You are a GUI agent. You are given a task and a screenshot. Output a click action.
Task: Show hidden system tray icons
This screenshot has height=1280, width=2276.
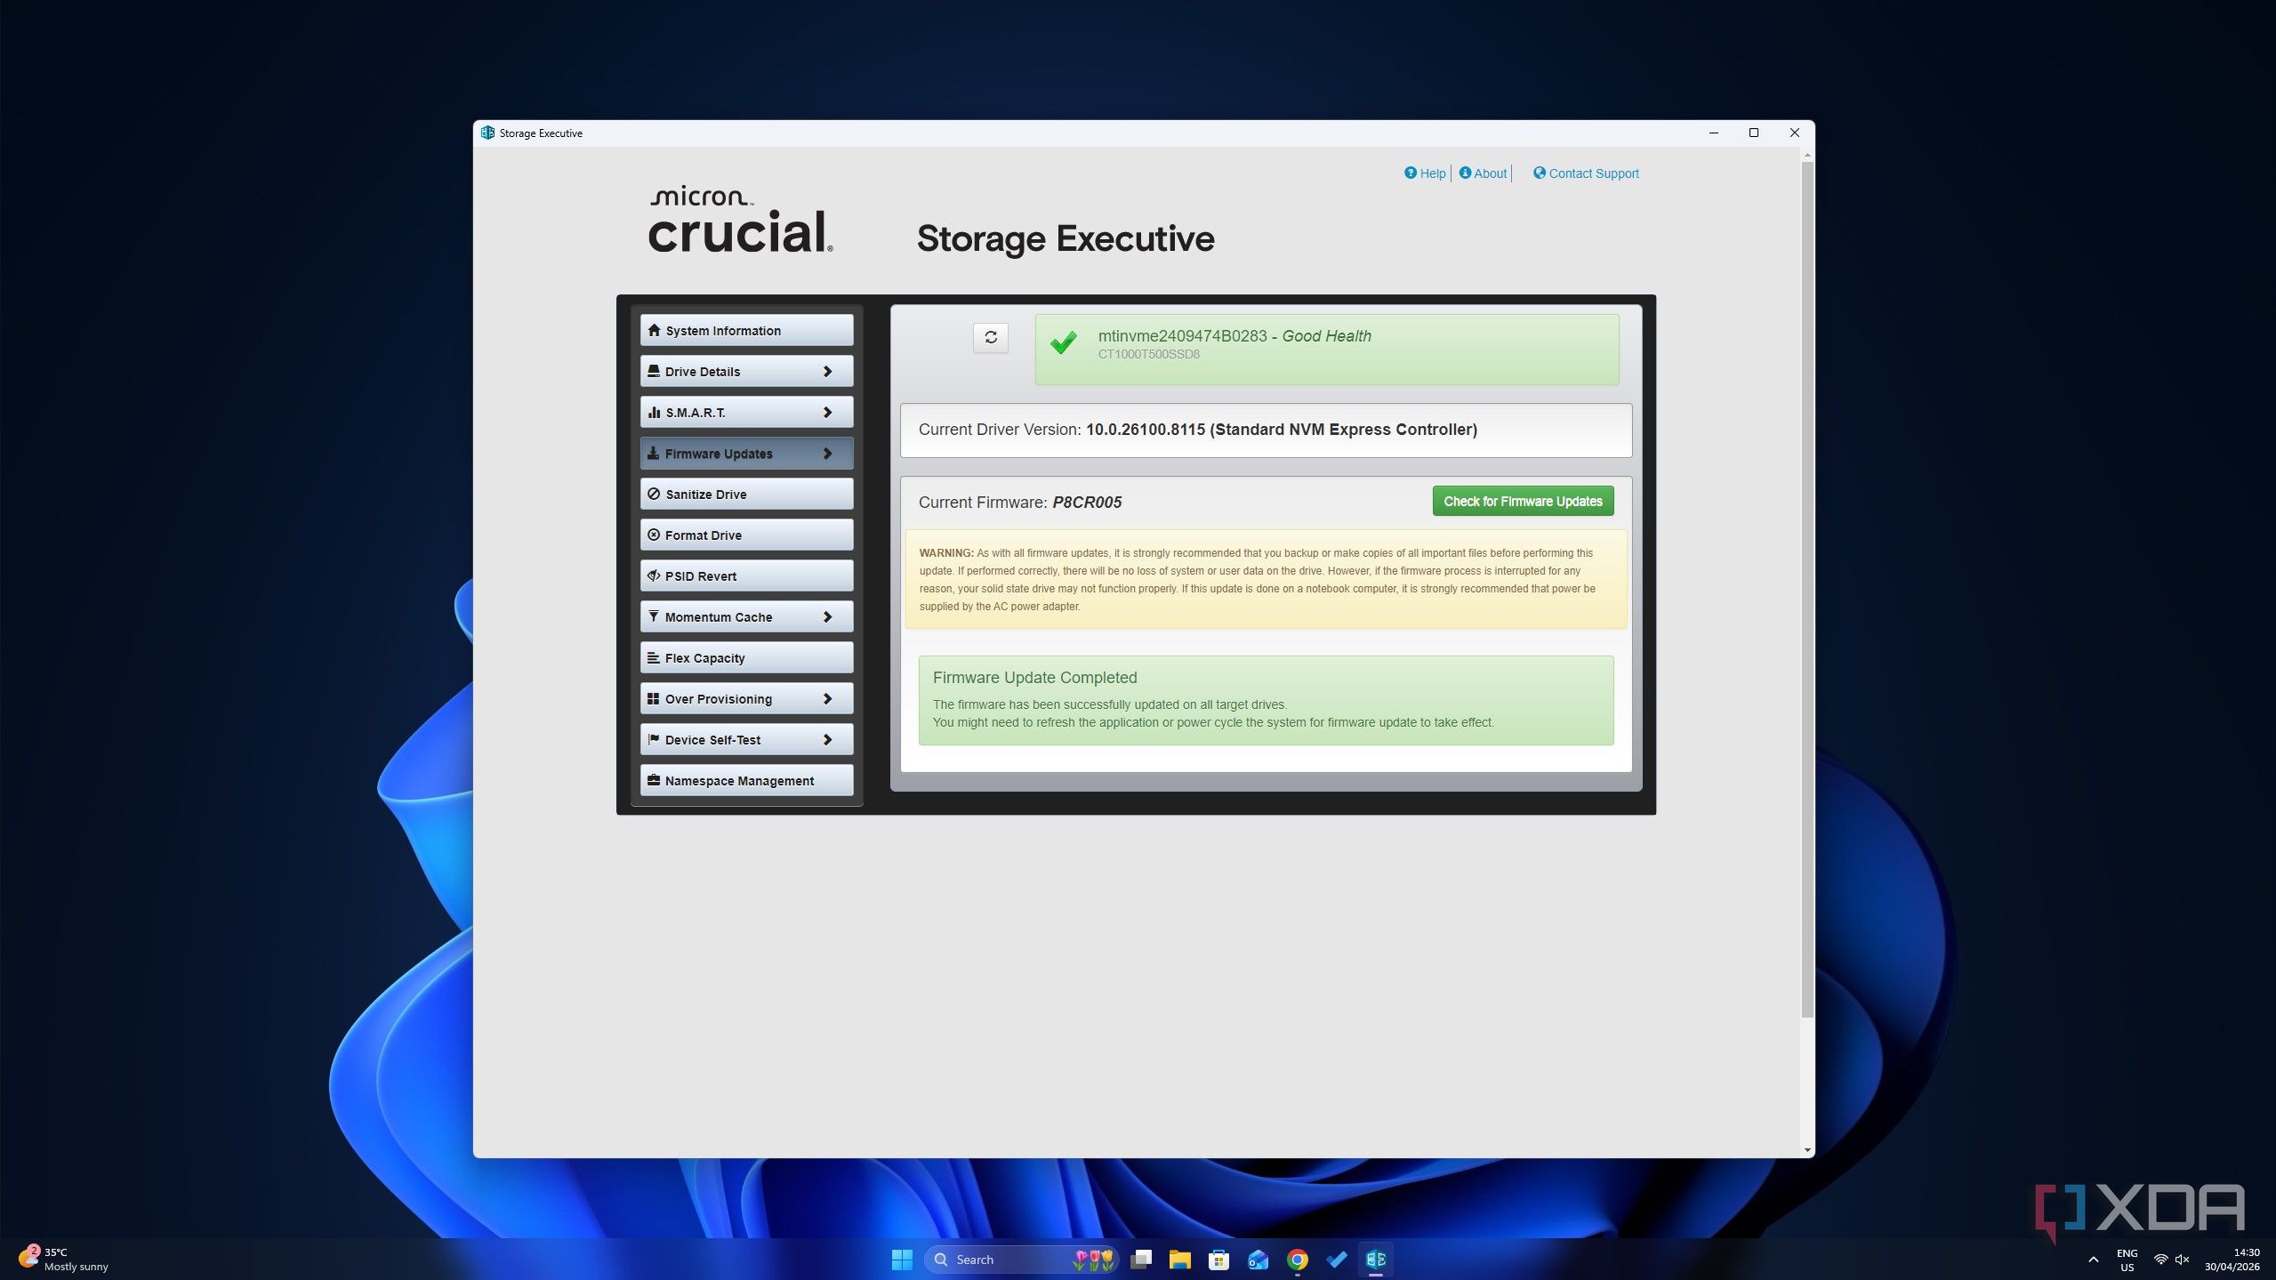pos(2093,1260)
